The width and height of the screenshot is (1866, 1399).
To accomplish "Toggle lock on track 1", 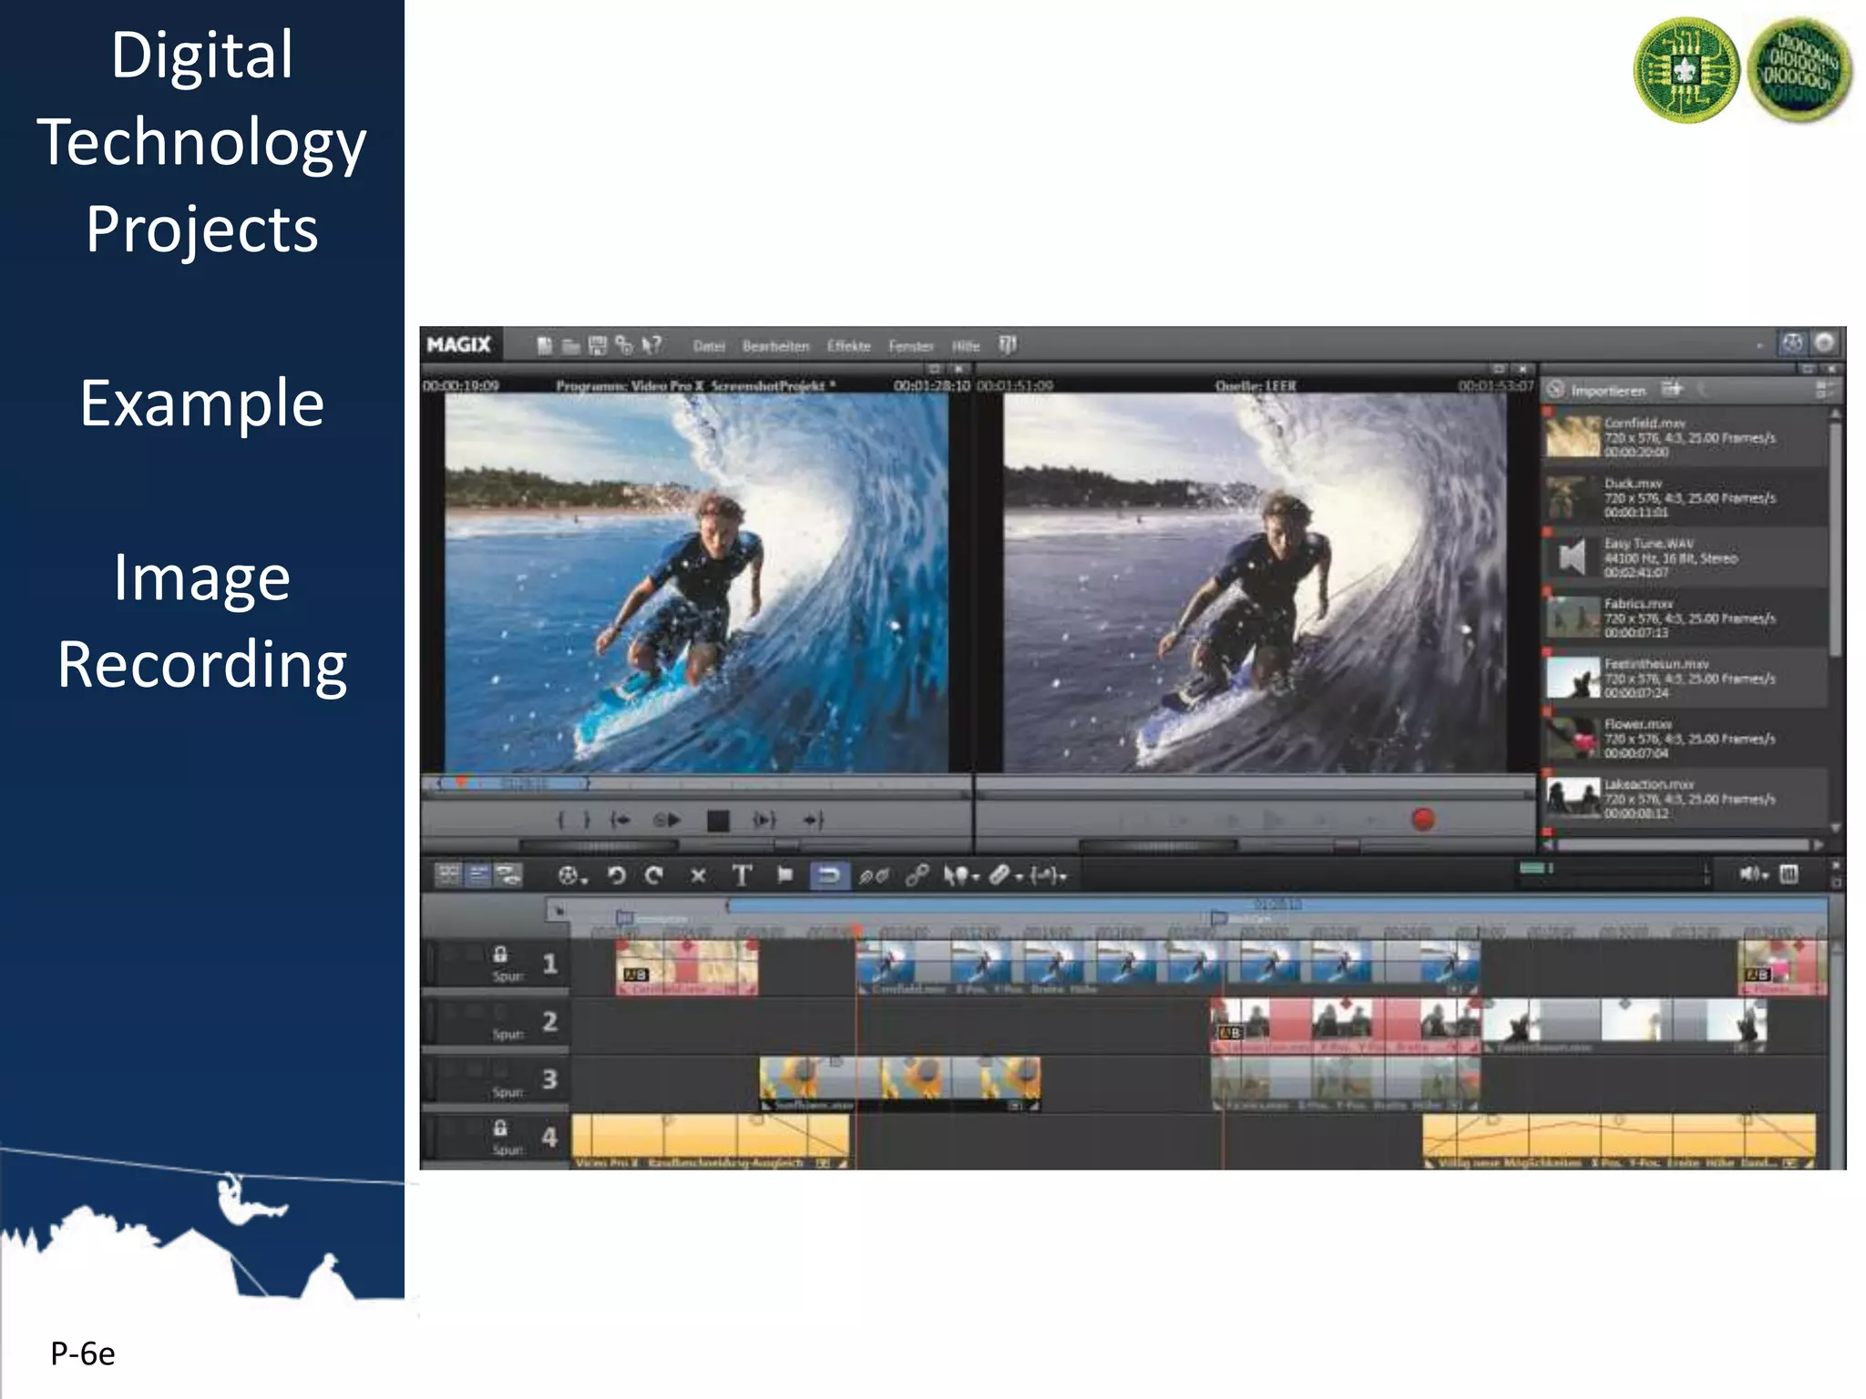I will (500, 955).
